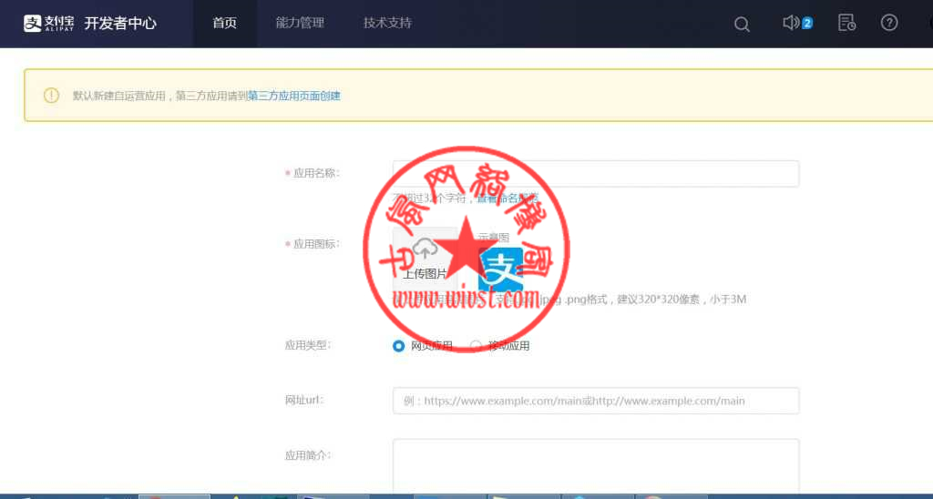Click the 建议320*320像素 hint text

658,300
